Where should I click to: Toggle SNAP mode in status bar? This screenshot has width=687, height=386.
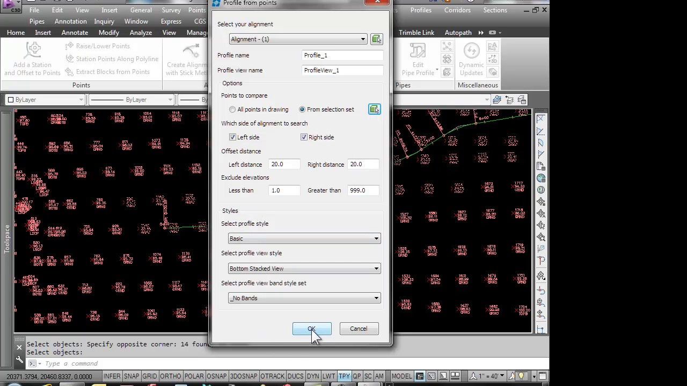click(131, 376)
